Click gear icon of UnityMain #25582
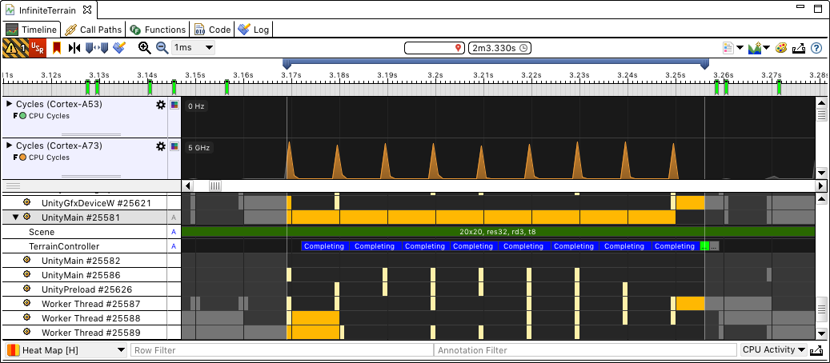This screenshot has height=363, width=830. pyautogui.click(x=27, y=261)
